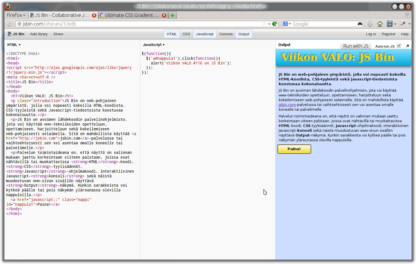416x264 pixels.
Task: Show the URL history dropdown arrow
Action: point(269,24)
